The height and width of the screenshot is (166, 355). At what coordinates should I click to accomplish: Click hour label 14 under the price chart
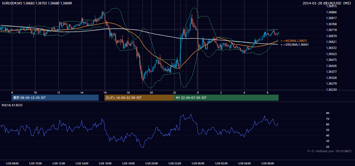tap(82, 92)
